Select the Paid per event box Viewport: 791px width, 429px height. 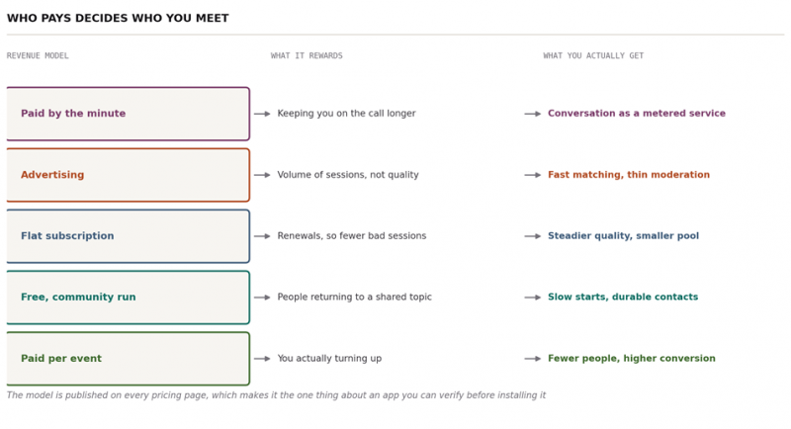(x=129, y=359)
